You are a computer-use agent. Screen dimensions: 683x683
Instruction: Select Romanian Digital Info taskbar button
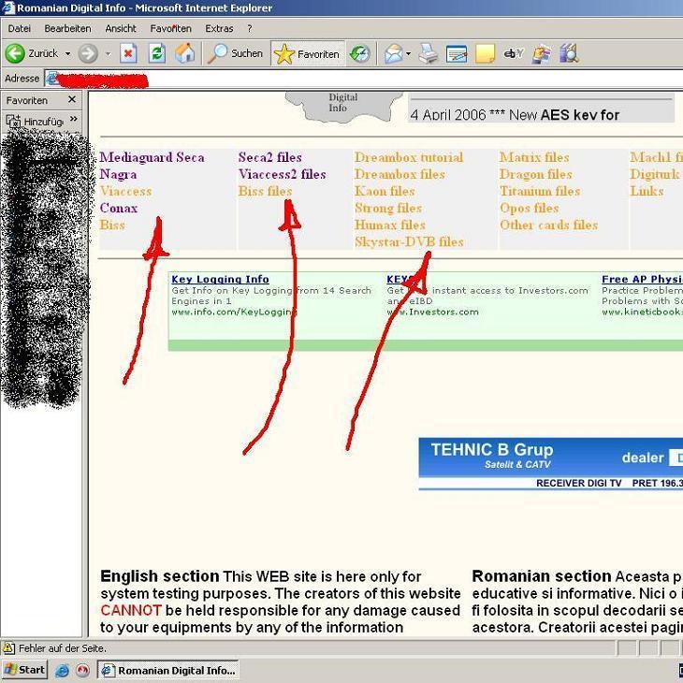pyautogui.click(x=168, y=670)
